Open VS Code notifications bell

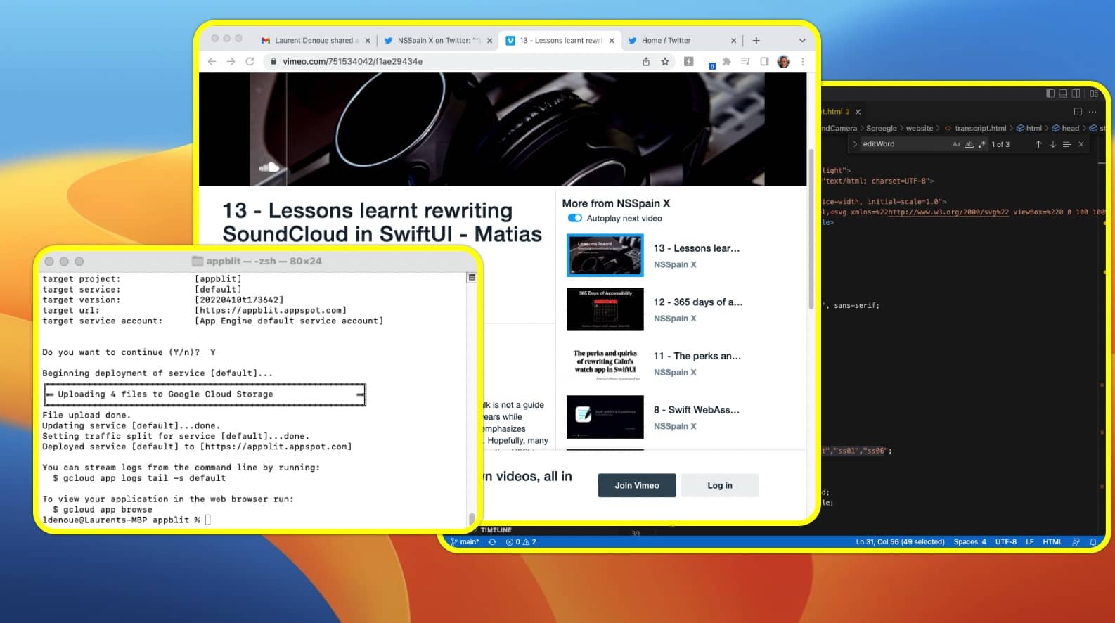[1093, 542]
